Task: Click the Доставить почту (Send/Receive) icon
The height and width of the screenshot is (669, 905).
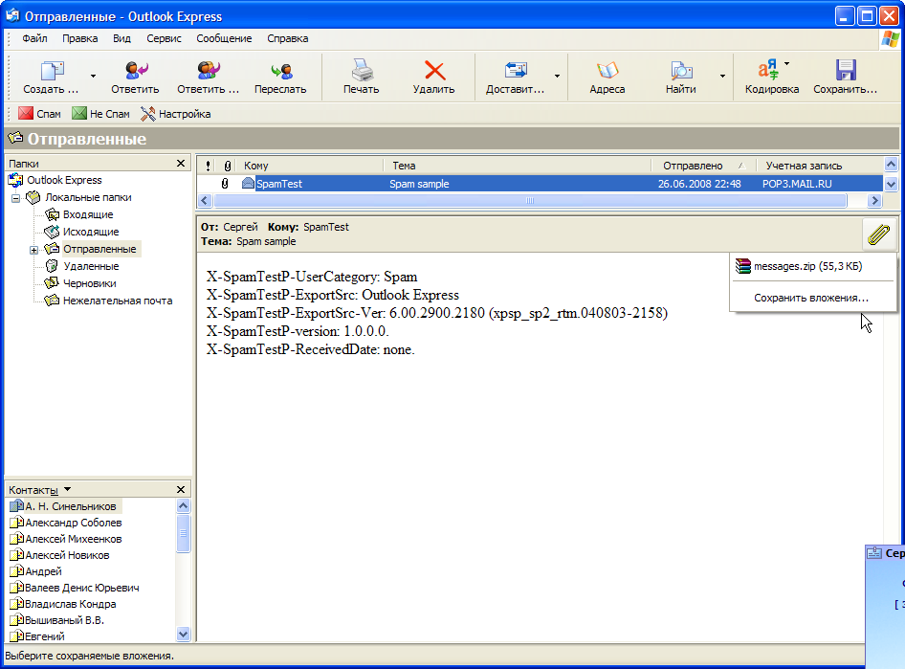Action: point(516,71)
